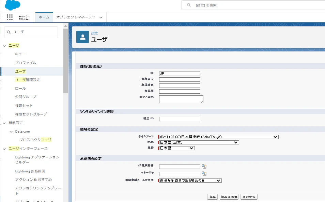Open lookup icon next to マネージャ
Image resolution: width=325 pixels, height=202 pixels.
pos(204,173)
